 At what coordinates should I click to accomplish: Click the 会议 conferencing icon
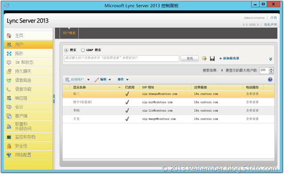point(9,107)
